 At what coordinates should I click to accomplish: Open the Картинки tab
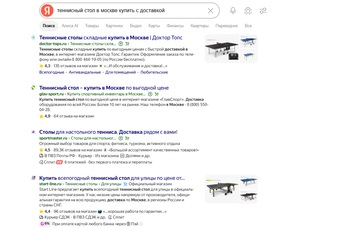point(114,26)
